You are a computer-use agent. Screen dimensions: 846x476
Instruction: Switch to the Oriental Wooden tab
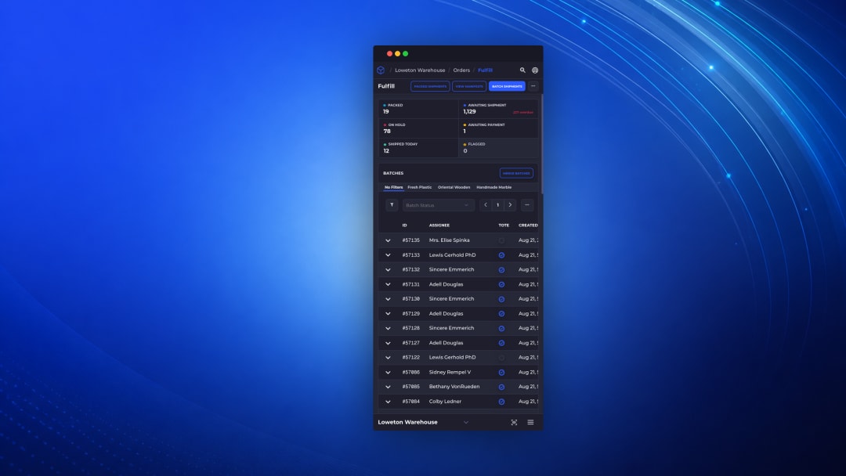[x=454, y=187]
